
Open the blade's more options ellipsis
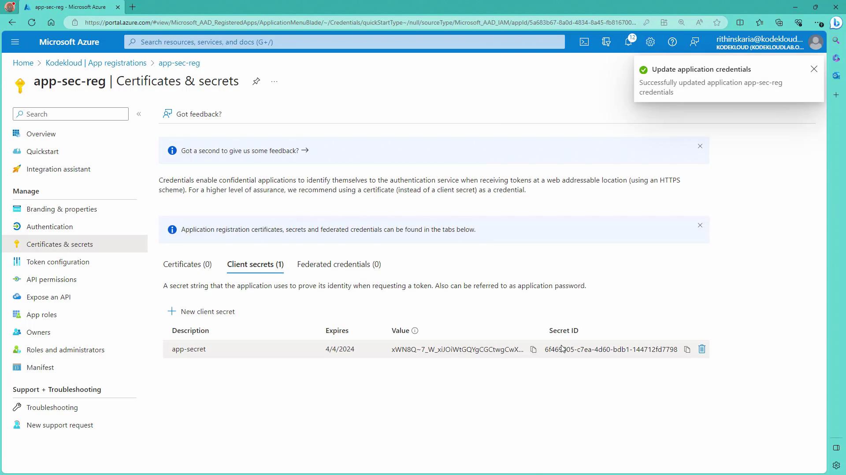[275, 81]
